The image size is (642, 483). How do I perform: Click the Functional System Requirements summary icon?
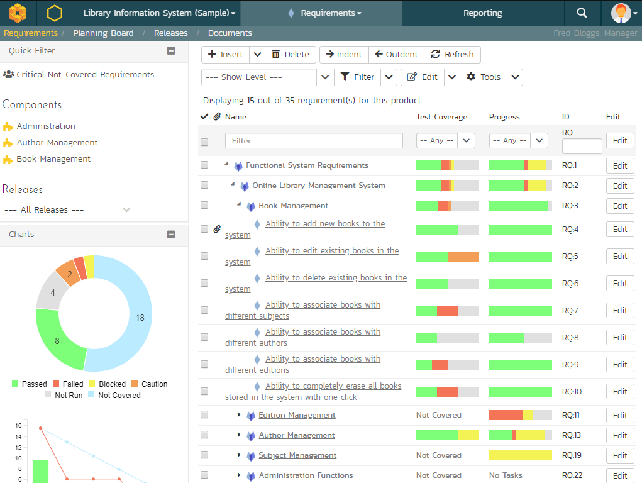pyautogui.click(x=238, y=166)
